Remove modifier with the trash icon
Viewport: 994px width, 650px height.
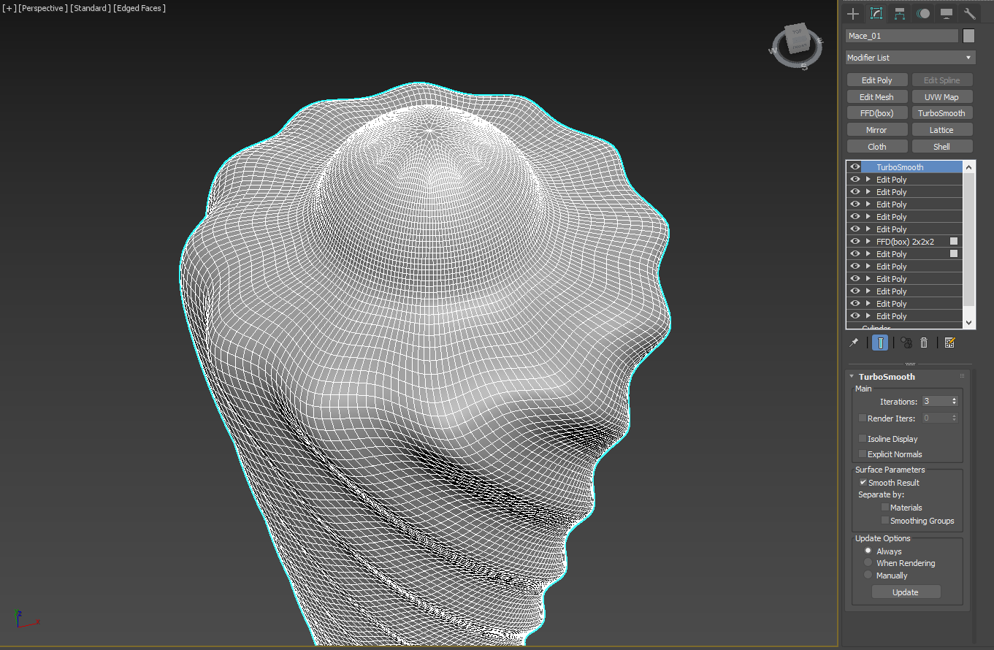(x=924, y=343)
